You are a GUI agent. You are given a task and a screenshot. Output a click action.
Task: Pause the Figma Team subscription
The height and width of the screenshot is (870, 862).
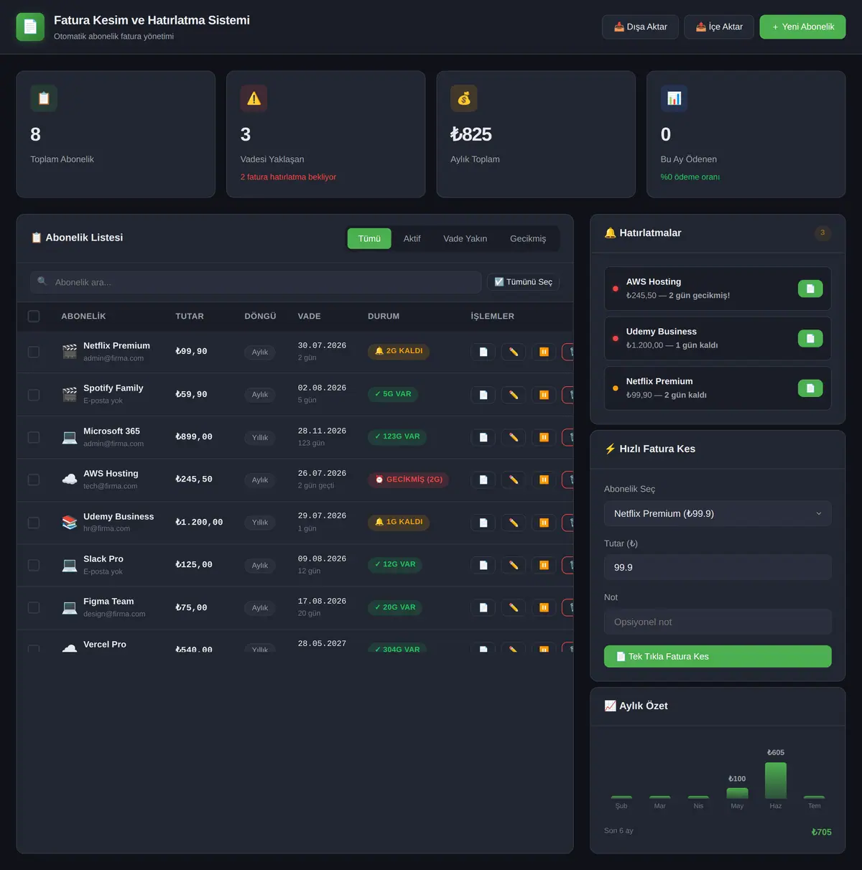pos(544,607)
